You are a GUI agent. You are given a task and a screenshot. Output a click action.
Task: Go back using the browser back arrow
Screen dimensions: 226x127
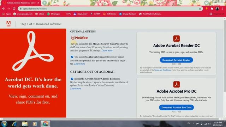coord(4,9)
